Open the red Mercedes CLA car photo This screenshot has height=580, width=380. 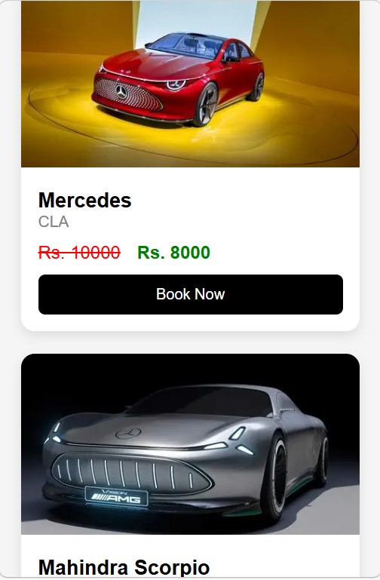[x=190, y=84]
